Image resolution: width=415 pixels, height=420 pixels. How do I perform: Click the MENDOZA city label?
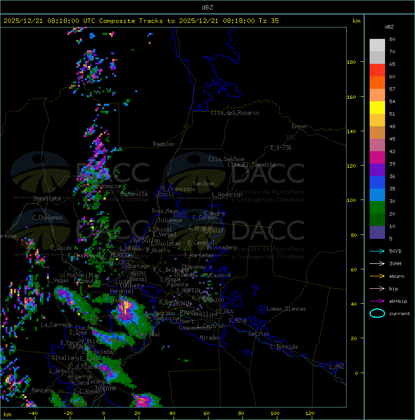[121, 255]
